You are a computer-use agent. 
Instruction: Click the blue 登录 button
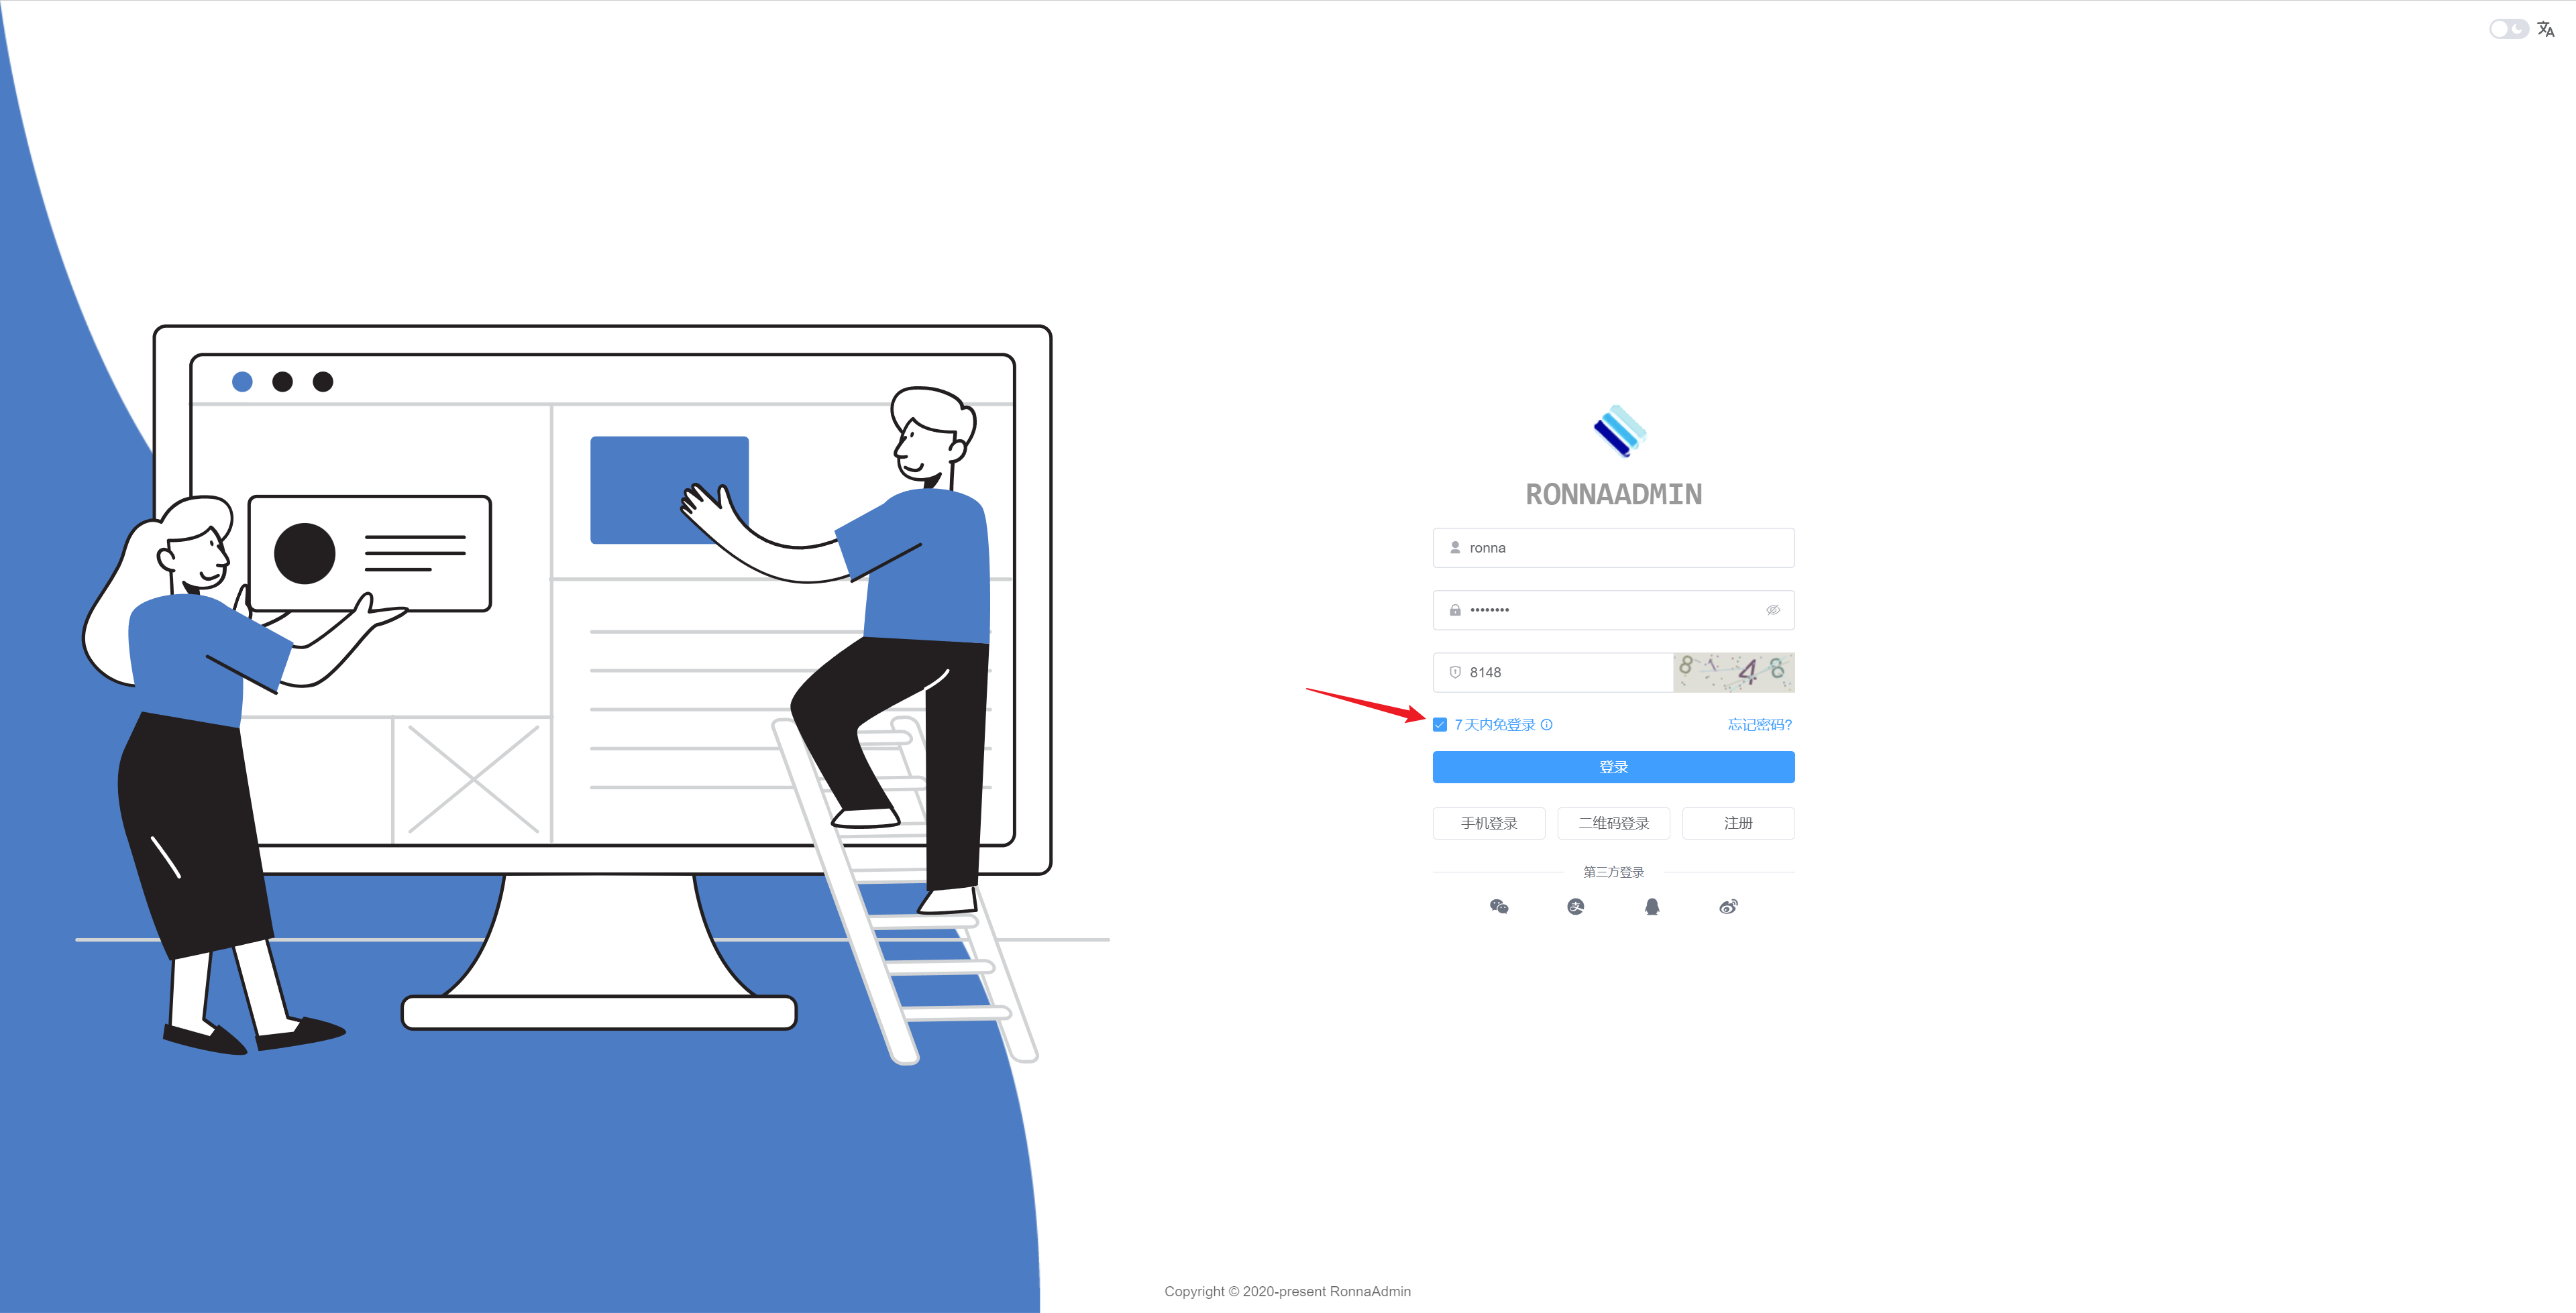(x=1613, y=767)
